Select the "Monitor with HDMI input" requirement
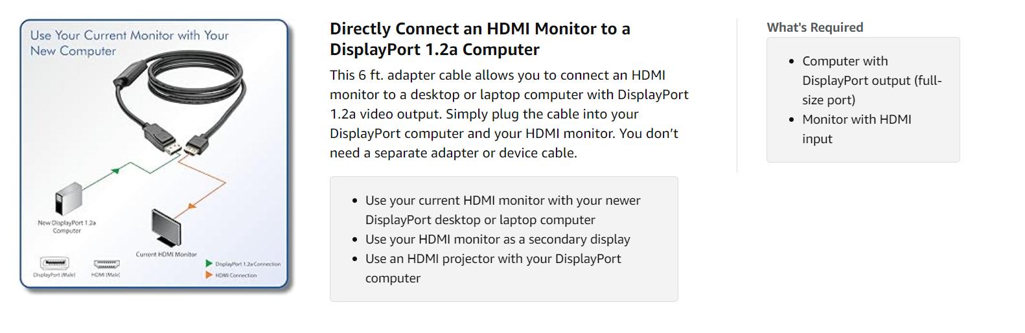 [856, 129]
